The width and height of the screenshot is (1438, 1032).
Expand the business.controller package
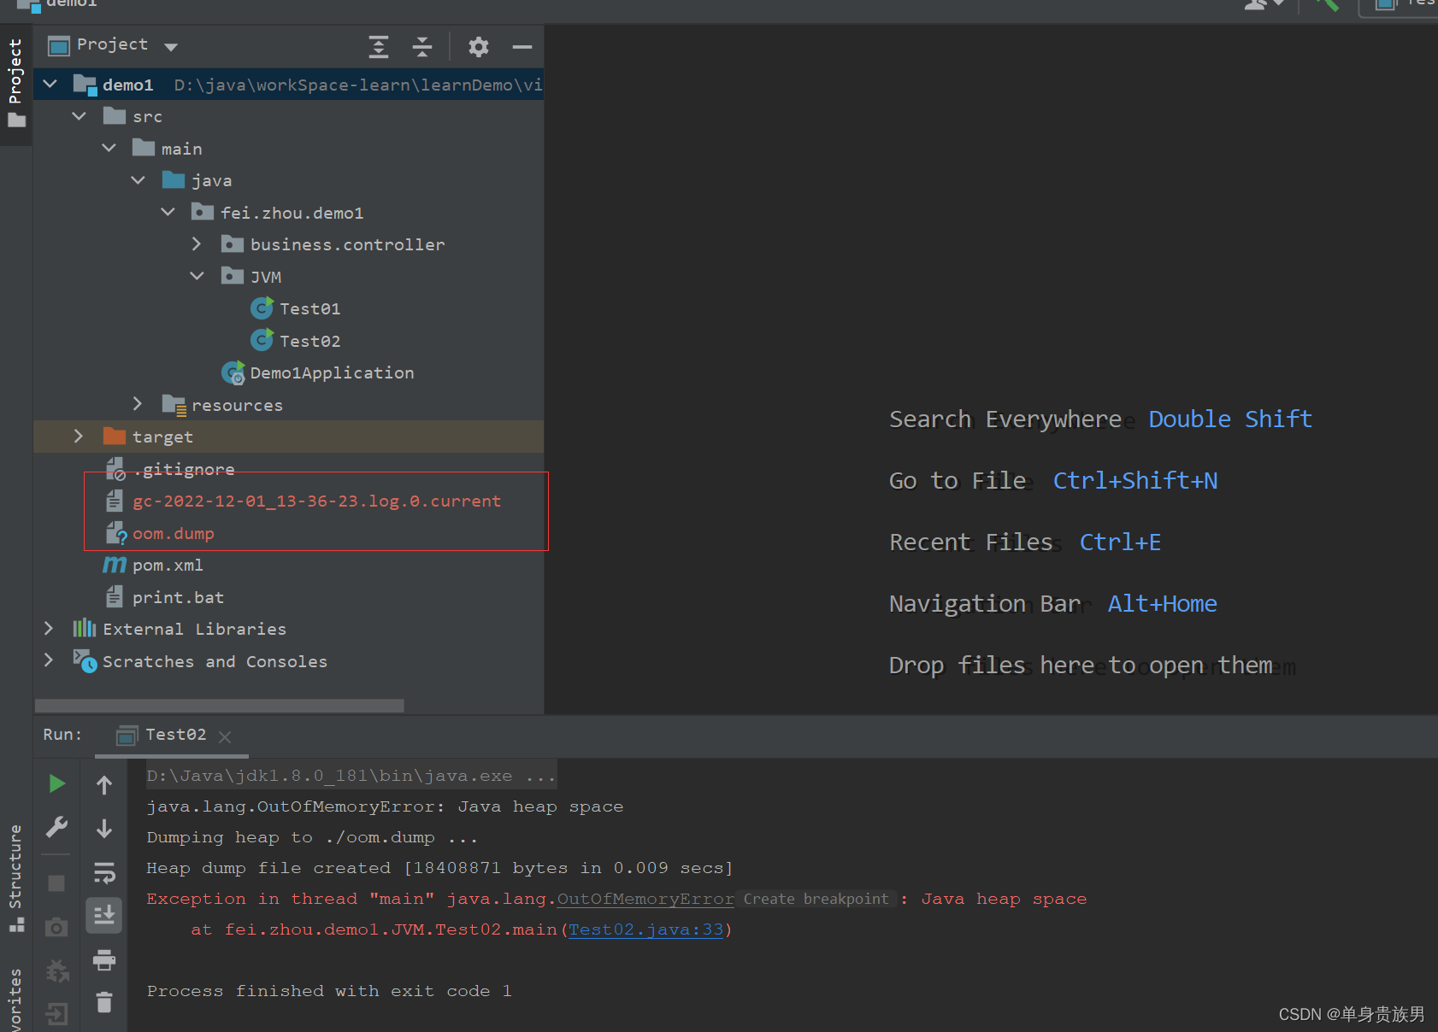(x=197, y=244)
